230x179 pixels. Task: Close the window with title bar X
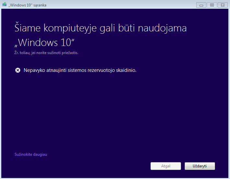click(223, 5)
